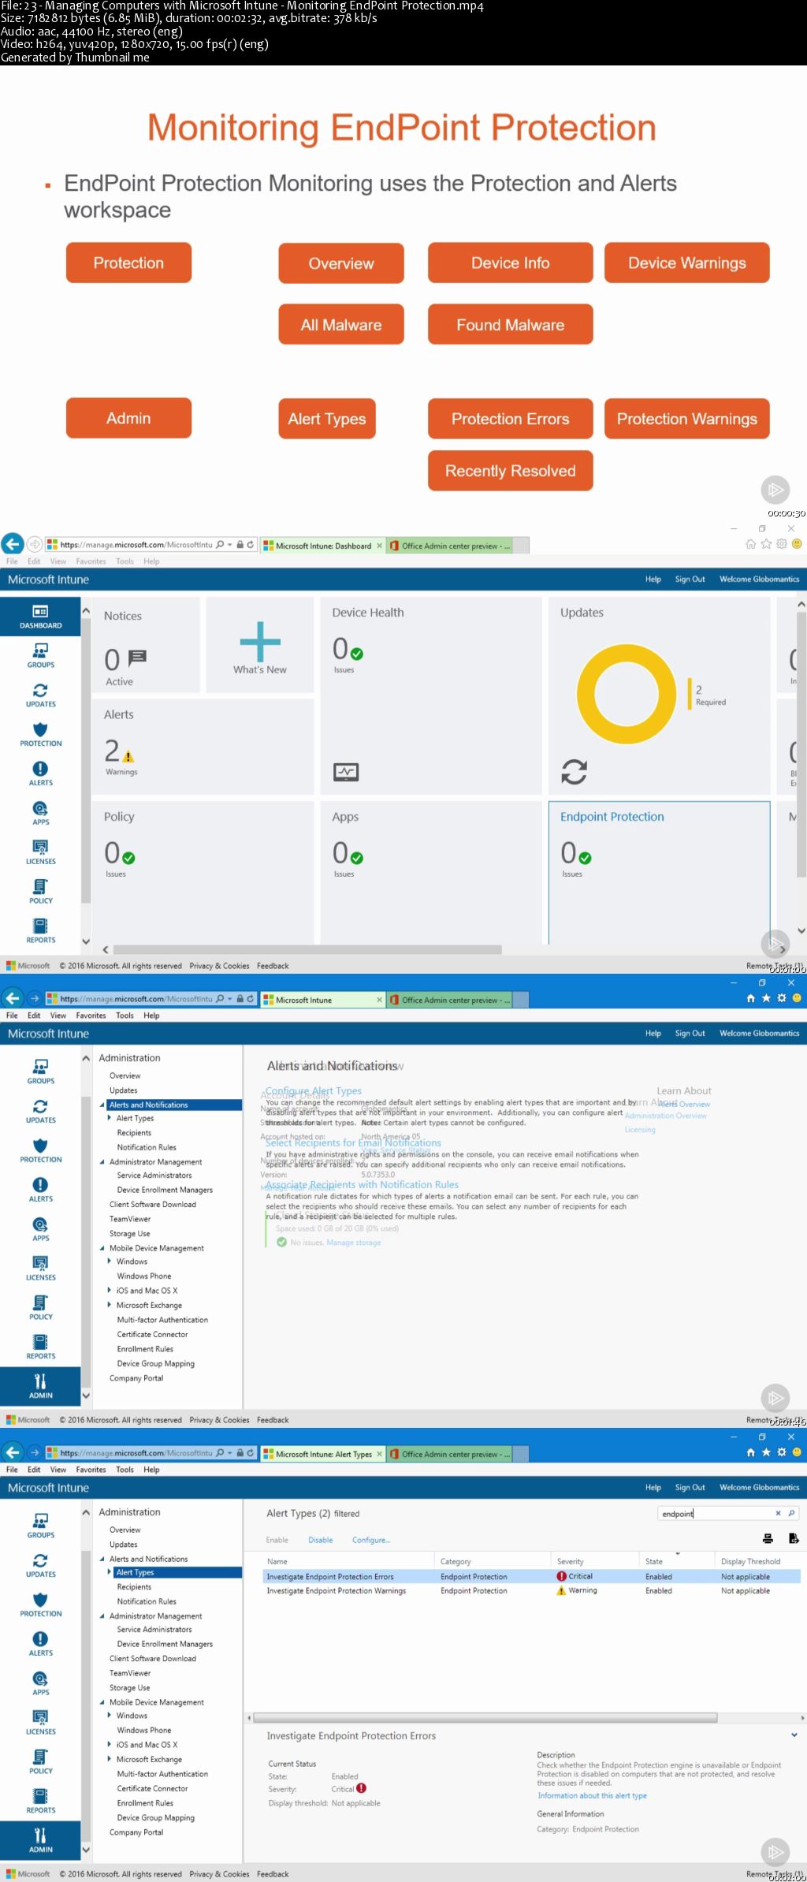Open the Endpoint Protection dashboard tile
The height and width of the screenshot is (1882, 807).
click(659, 873)
